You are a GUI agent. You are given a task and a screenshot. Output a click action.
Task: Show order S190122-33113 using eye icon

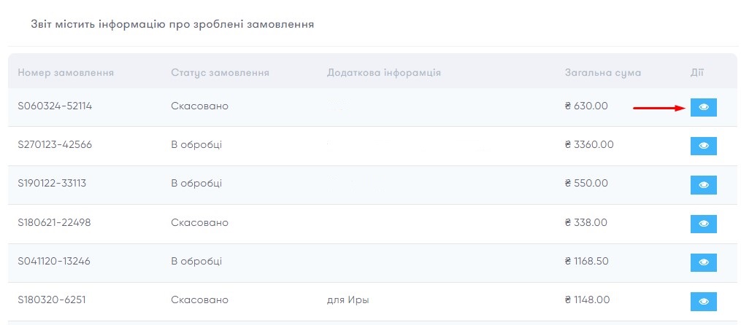coord(703,185)
